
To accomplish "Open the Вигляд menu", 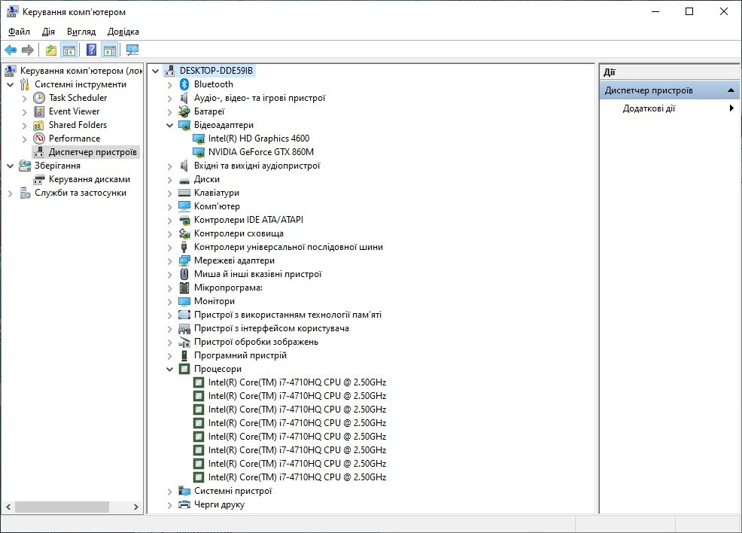I will click(x=81, y=32).
